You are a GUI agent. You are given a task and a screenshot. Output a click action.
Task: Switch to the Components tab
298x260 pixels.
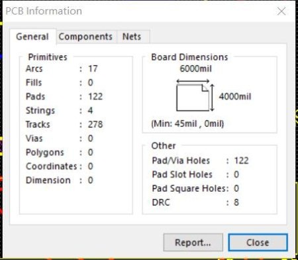85,36
